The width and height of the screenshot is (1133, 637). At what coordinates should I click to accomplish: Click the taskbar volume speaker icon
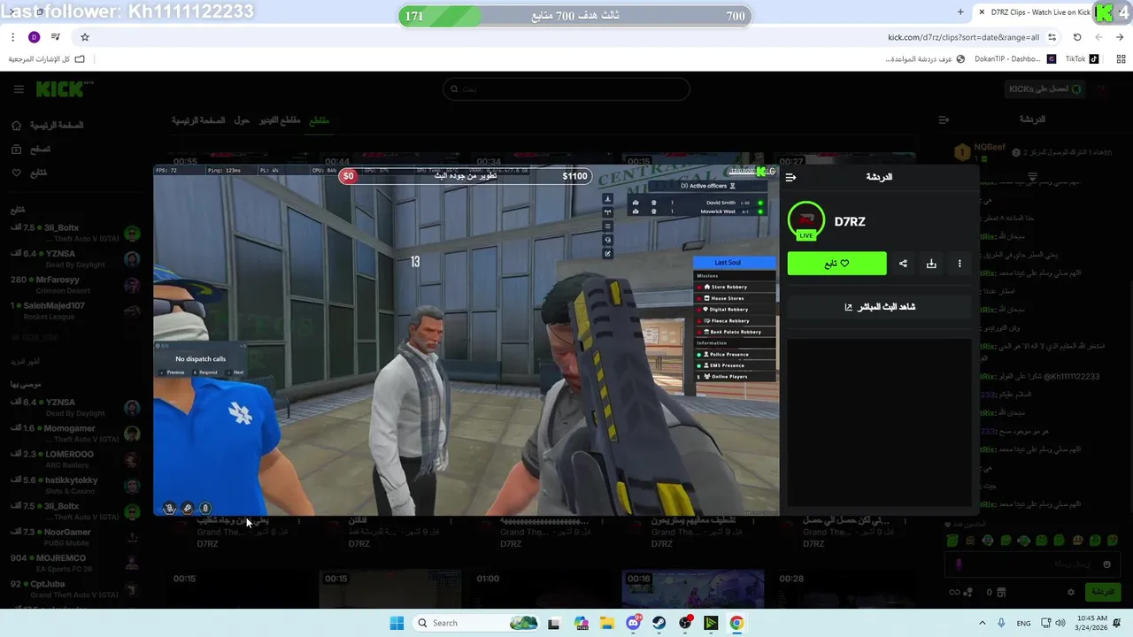click(1060, 623)
